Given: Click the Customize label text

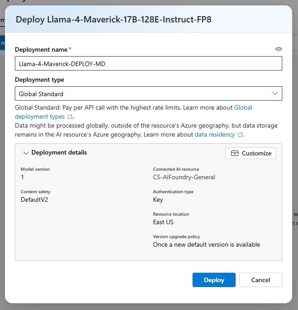Looking at the screenshot, I should (x=257, y=153).
